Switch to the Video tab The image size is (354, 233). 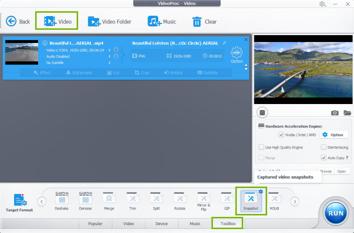[x=129, y=224]
